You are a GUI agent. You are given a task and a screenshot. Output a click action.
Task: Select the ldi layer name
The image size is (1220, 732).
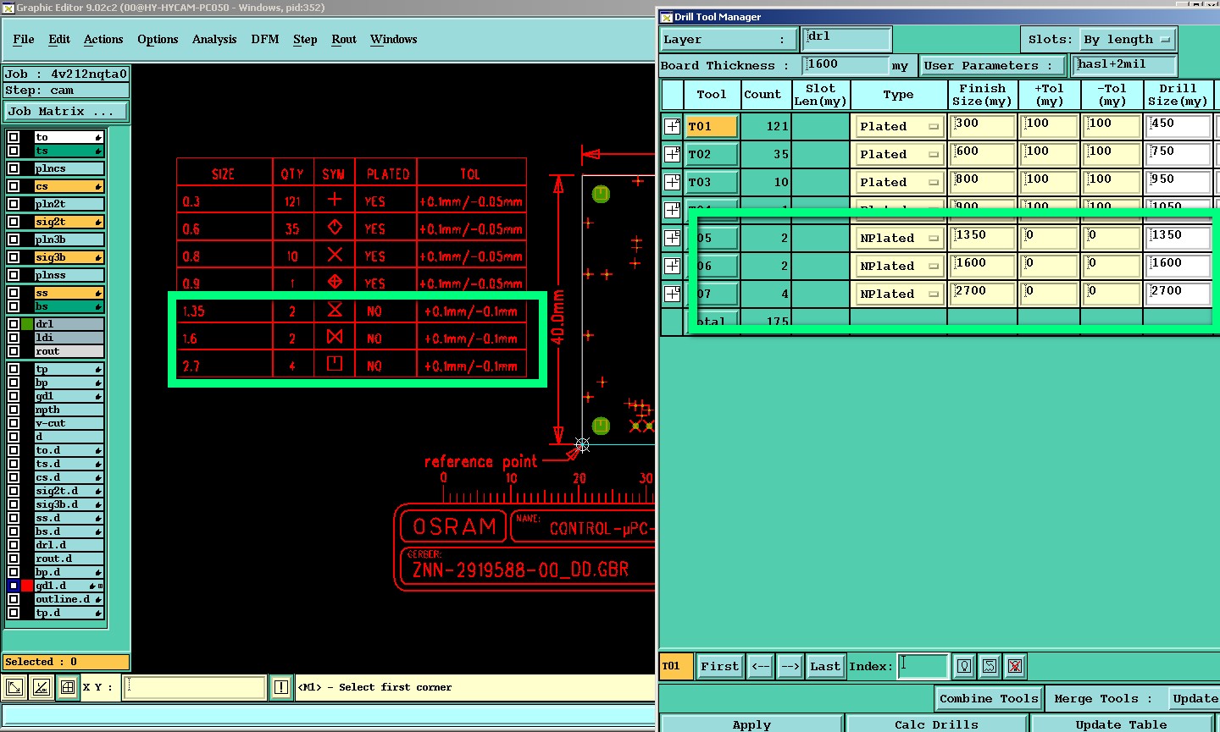click(69, 338)
